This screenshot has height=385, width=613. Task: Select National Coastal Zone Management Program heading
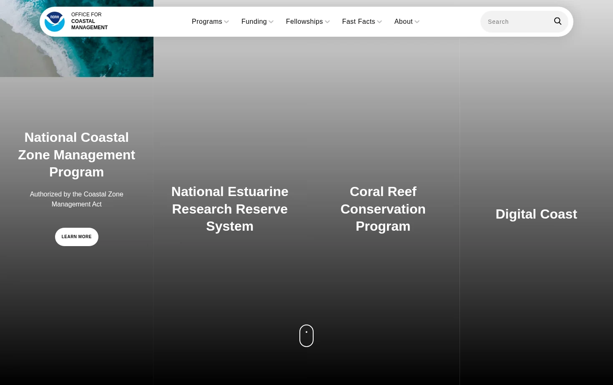click(77, 155)
